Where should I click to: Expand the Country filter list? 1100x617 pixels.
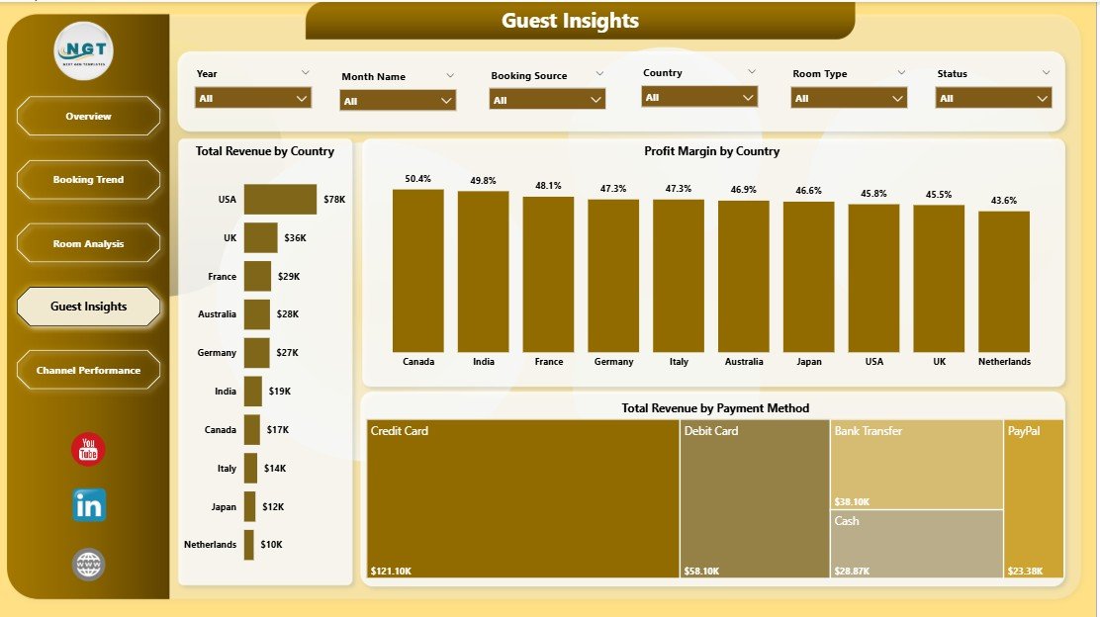[x=699, y=96]
